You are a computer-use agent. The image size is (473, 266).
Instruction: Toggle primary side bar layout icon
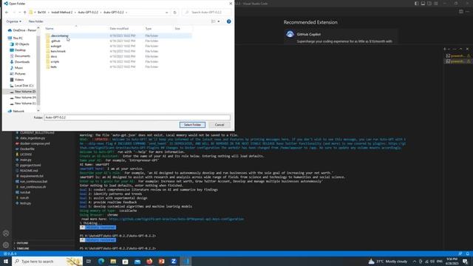416,4
